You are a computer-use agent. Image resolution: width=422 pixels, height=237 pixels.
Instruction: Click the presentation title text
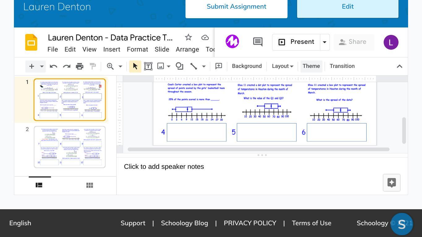tap(110, 38)
